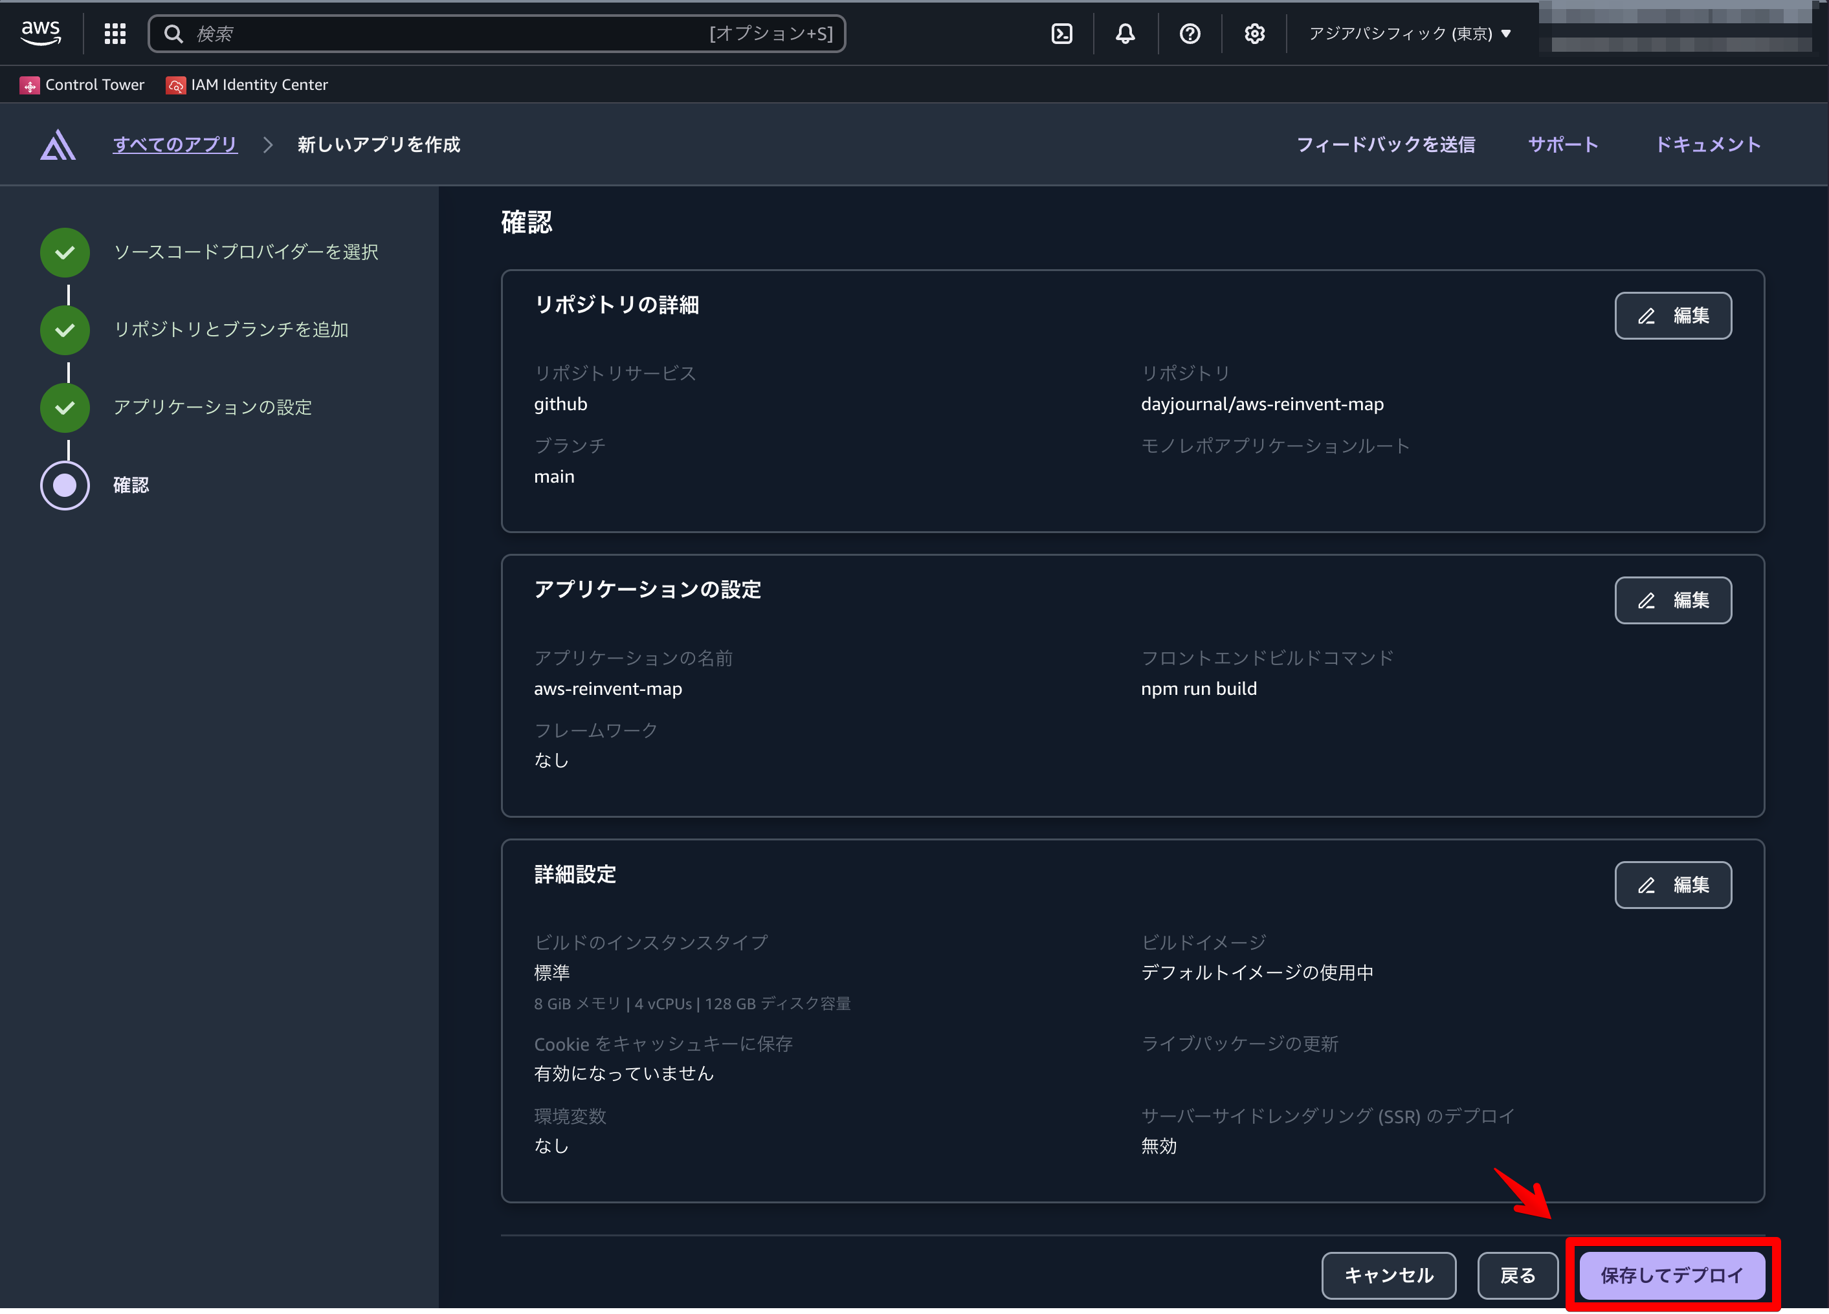Image resolution: width=1829 pixels, height=1314 pixels.
Task: Open the CloudShell terminal icon
Action: pos(1061,33)
